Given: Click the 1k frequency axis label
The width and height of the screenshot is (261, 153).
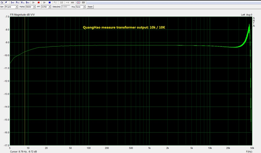Looking at the screenshot, I should pos(149,148).
